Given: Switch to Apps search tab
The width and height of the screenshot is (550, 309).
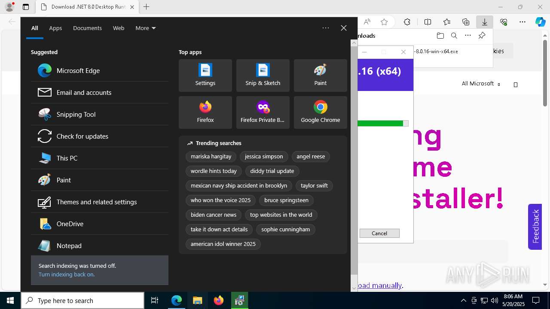Looking at the screenshot, I should [55, 28].
